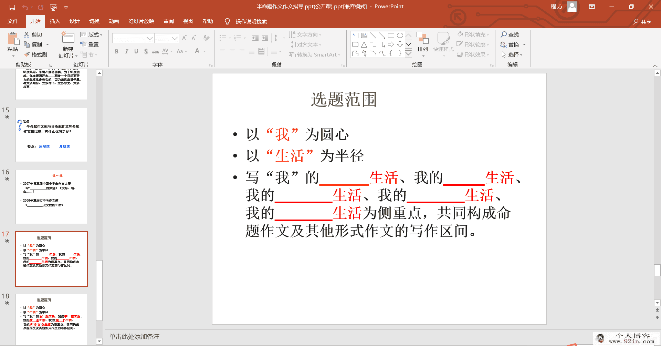The image size is (661, 346).
Task: Open Shape Outline (形状轮廓) color menu
Action: 473,44
